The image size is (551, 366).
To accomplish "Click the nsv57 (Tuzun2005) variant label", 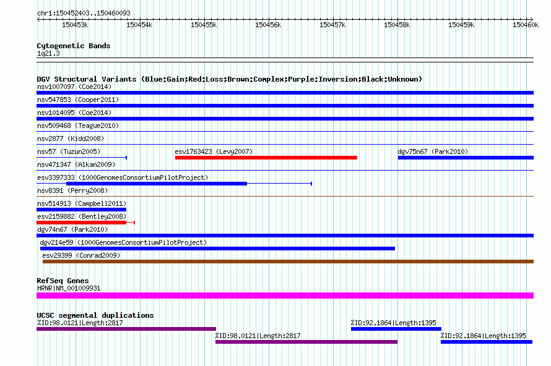I will point(69,151).
